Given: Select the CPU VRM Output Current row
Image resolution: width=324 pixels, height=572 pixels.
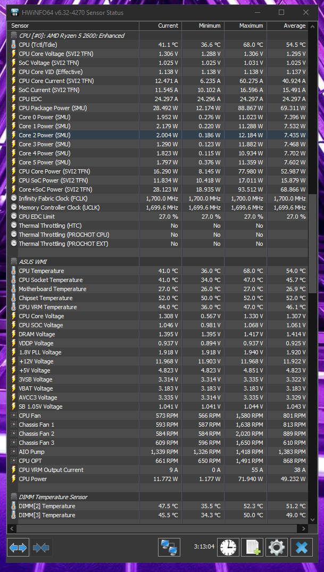Looking at the screenshot, I should [157, 470].
